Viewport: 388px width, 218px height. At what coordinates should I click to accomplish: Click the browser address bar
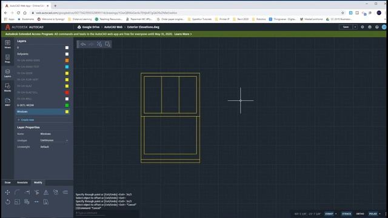(x=186, y=13)
